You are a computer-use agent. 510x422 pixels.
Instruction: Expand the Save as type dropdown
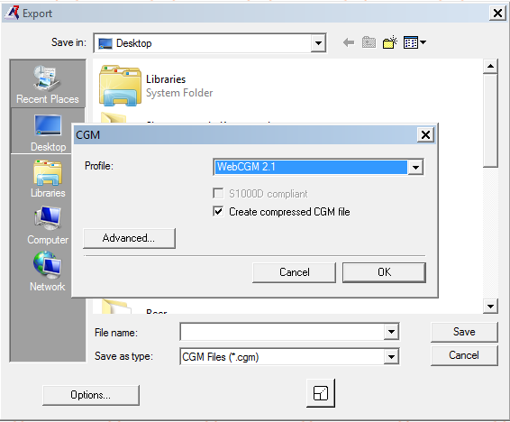[x=391, y=356]
